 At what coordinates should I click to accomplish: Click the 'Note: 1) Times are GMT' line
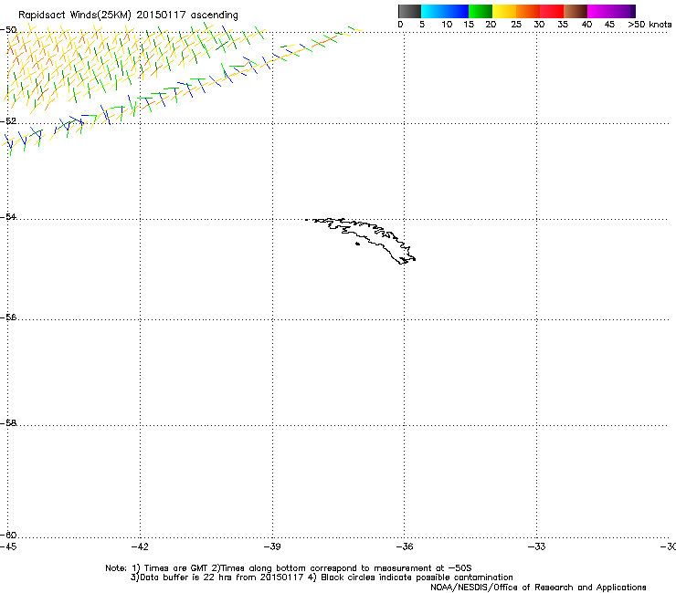click(289, 568)
